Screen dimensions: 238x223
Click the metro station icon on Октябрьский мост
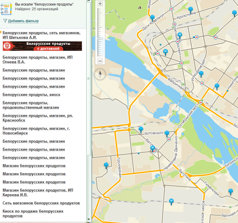201,102
